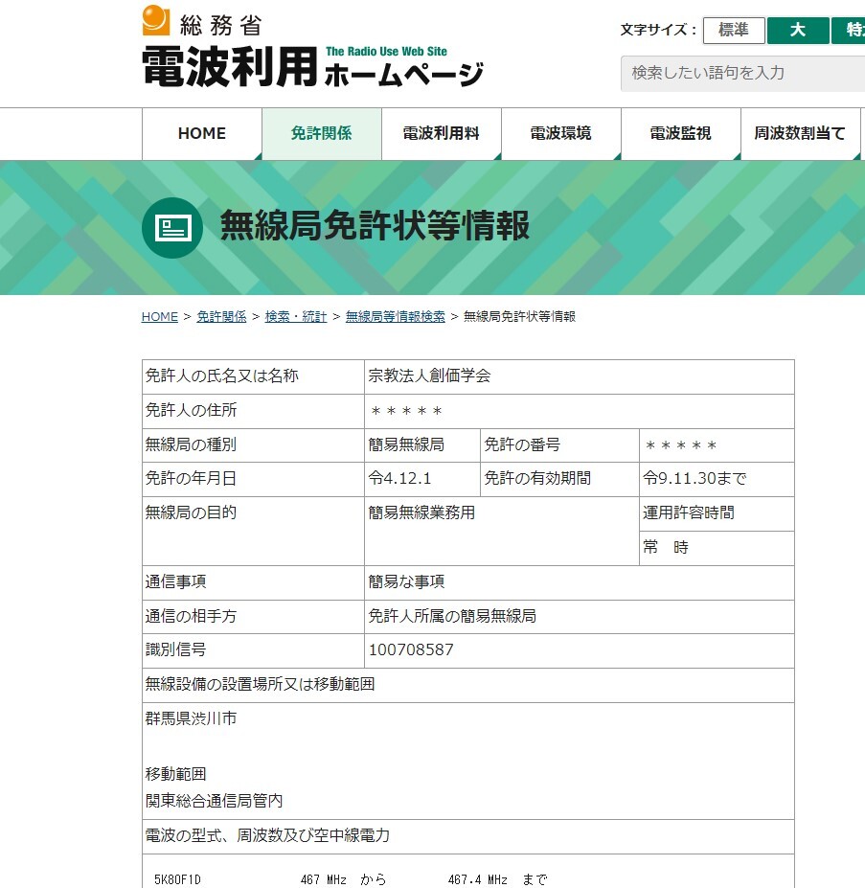Select the operating hours value 常 時
865x888 pixels.
[x=666, y=548]
